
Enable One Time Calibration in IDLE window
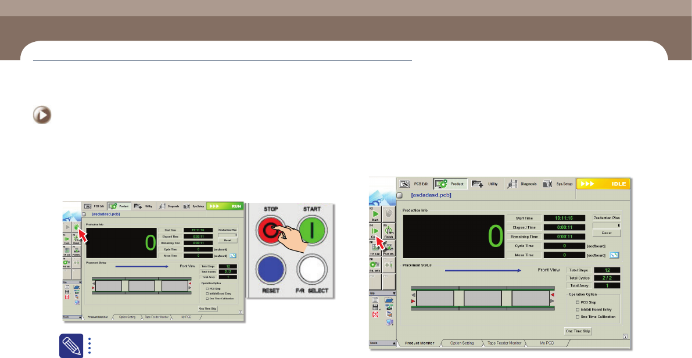point(578,317)
